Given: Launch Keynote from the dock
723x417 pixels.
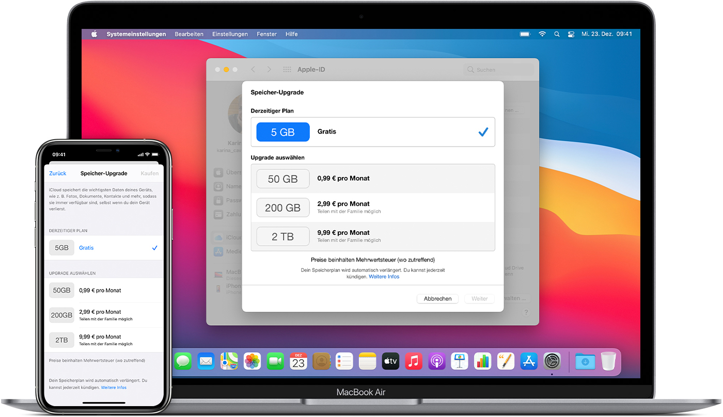Looking at the screenshot, I should click(460, 361).
